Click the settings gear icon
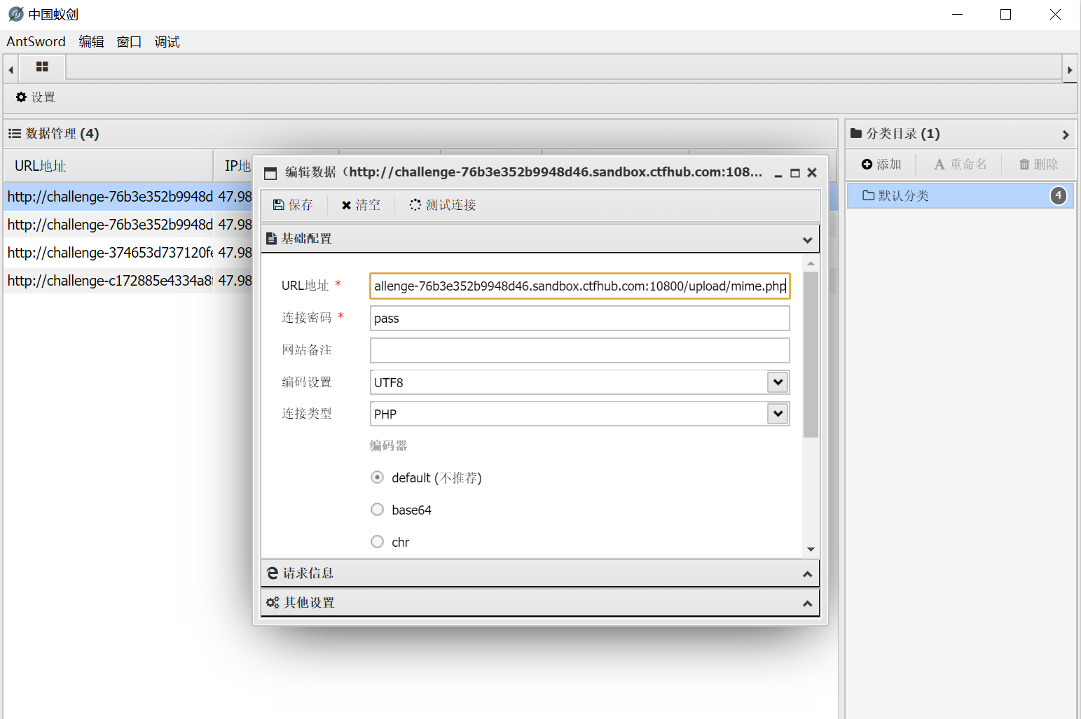This screenshot has width=1081, height=719. click(21, 97)
